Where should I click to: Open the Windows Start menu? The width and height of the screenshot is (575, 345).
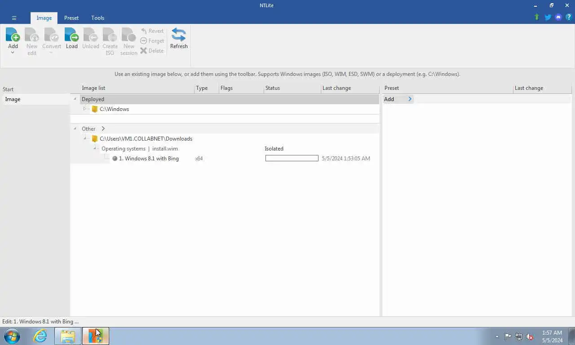tap(12, 336)
